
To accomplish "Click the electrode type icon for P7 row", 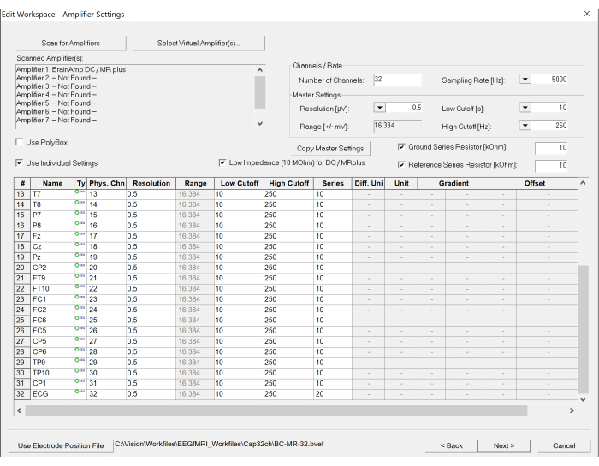I will pyautogui.click(x=80, y=213).
